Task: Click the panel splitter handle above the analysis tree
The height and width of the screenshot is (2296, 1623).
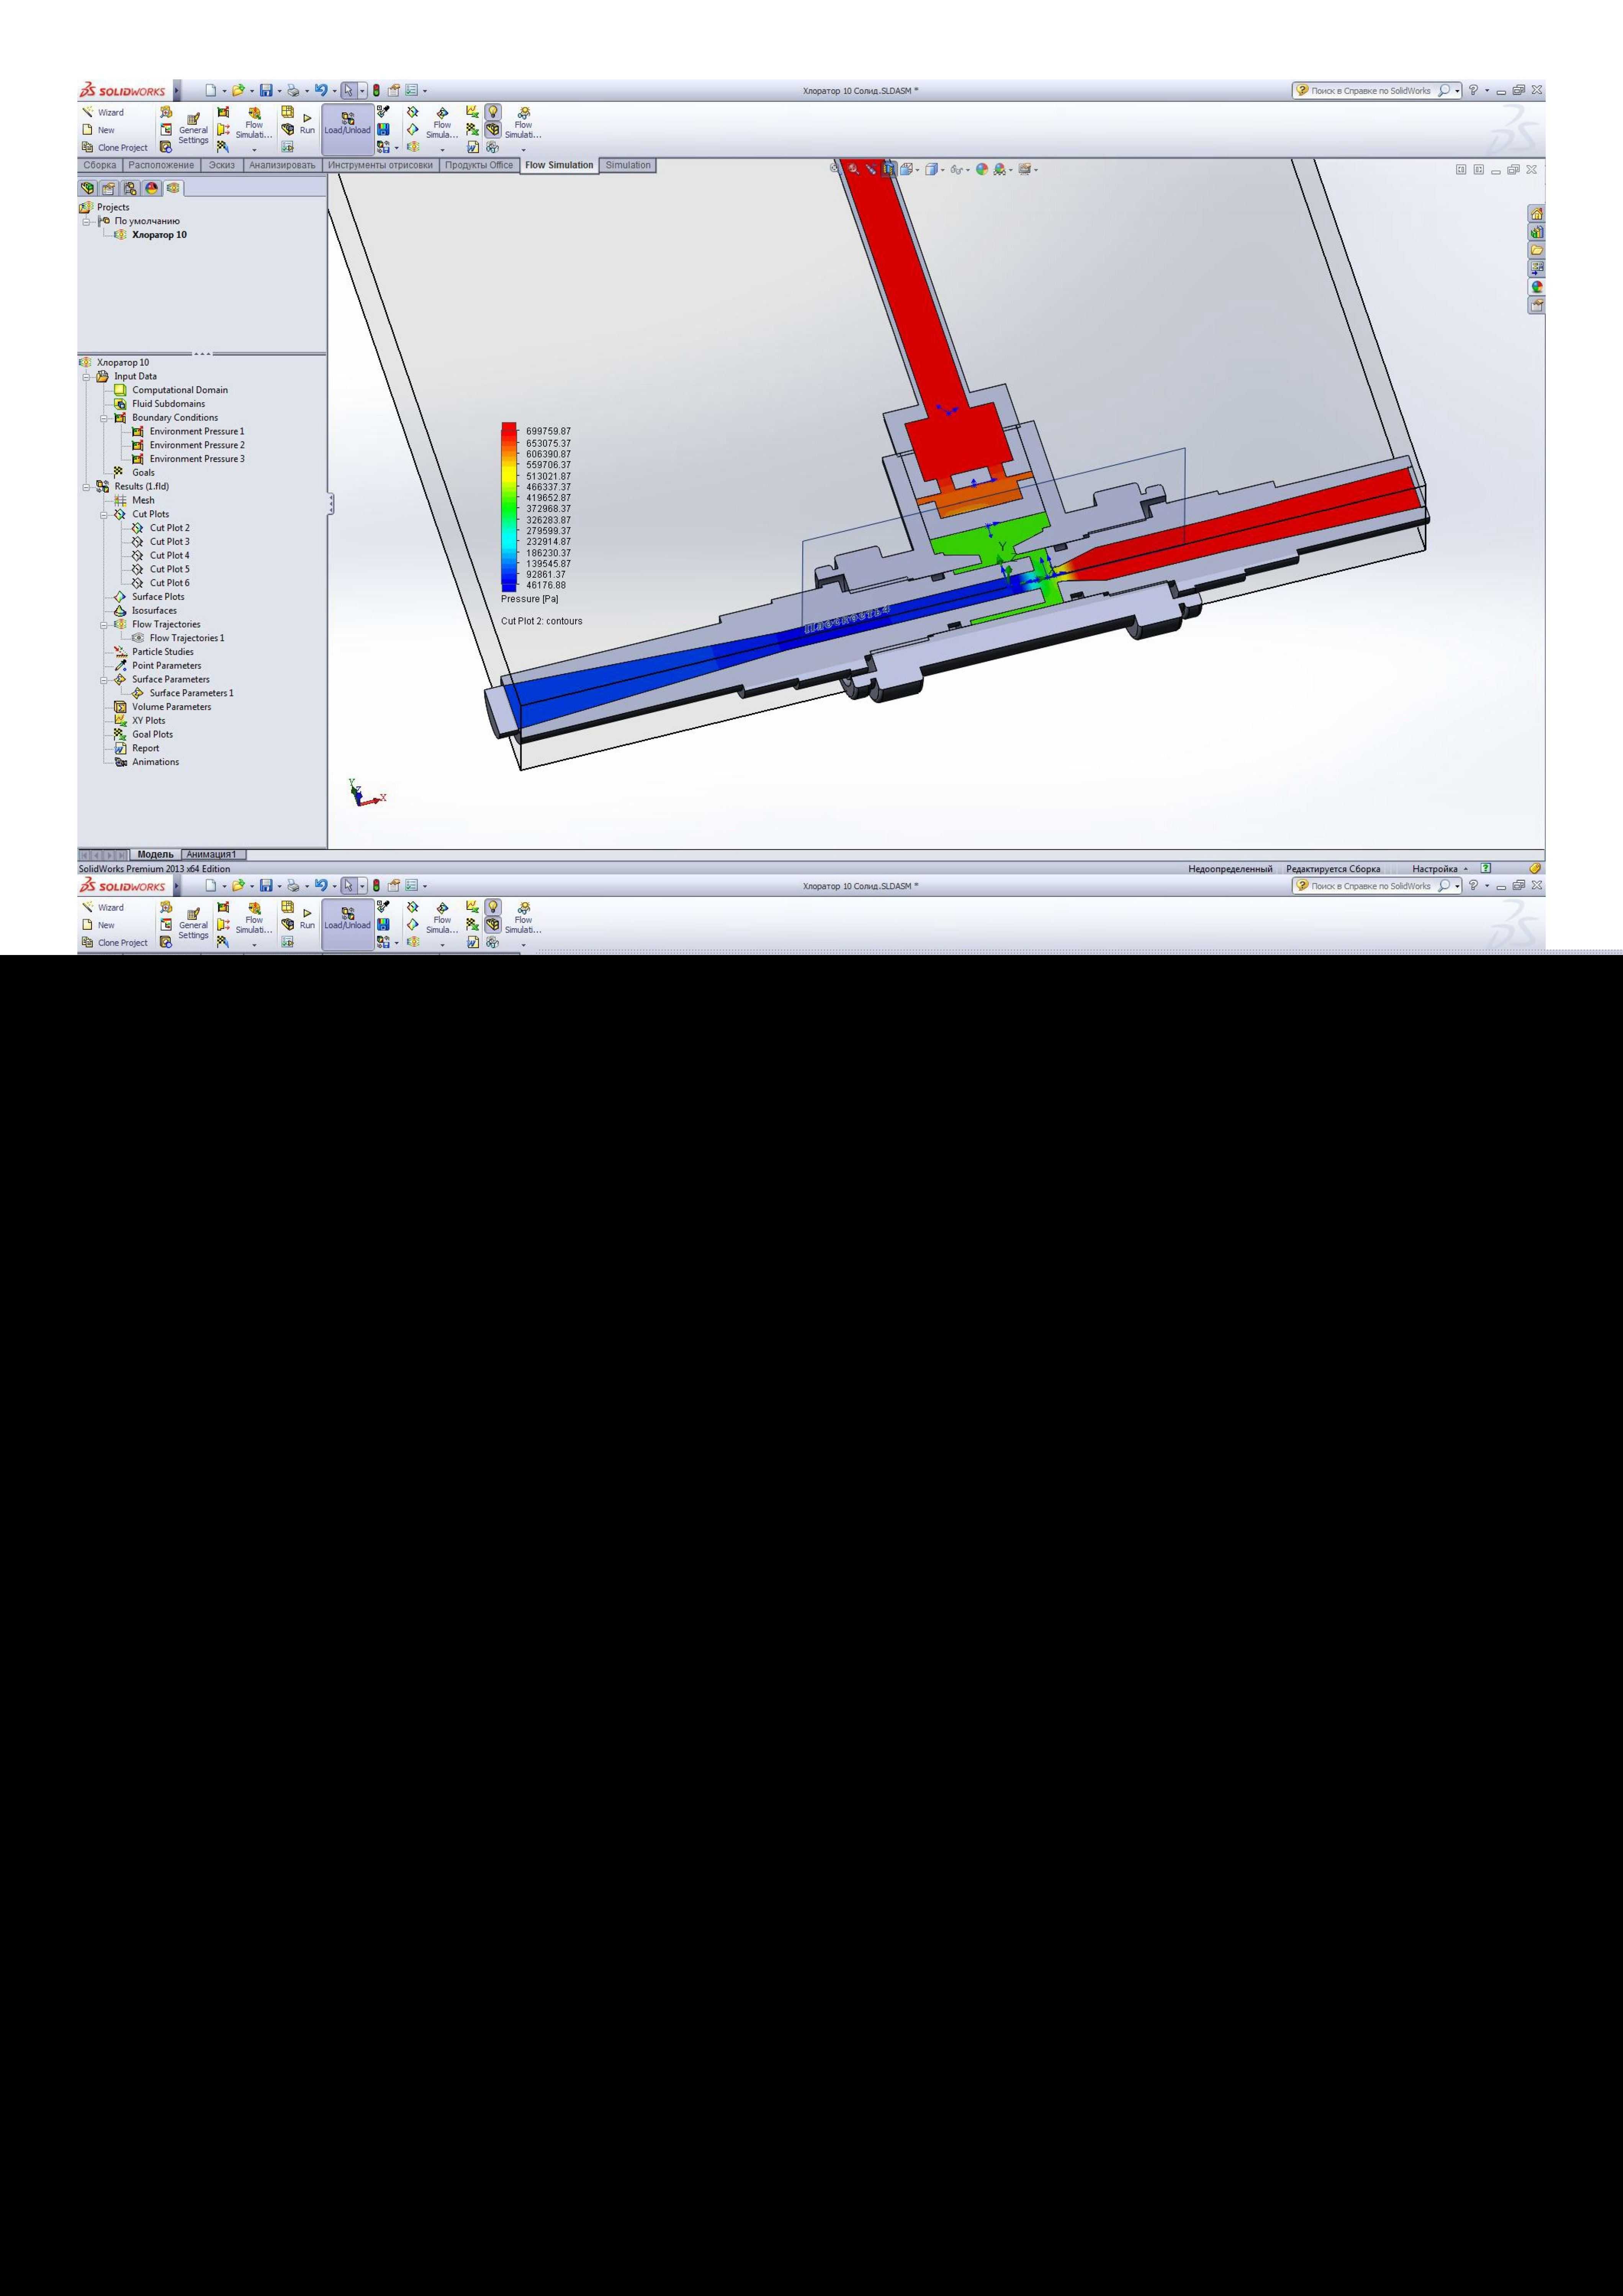Action: 202,353
